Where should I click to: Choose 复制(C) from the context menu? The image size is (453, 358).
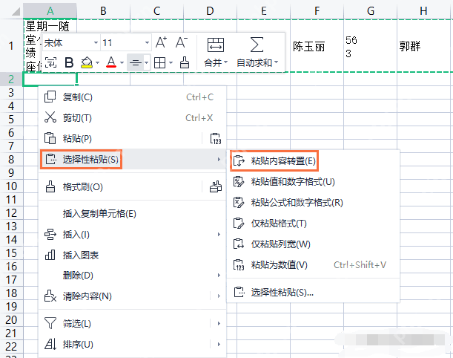(x=132, y=97)
